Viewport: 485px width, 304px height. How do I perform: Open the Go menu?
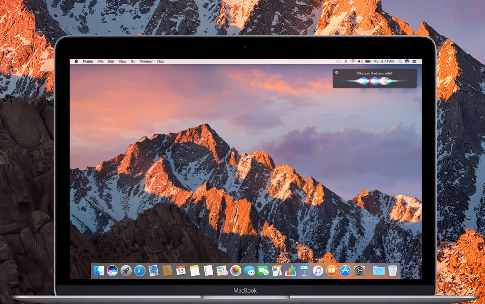(133, 61)
